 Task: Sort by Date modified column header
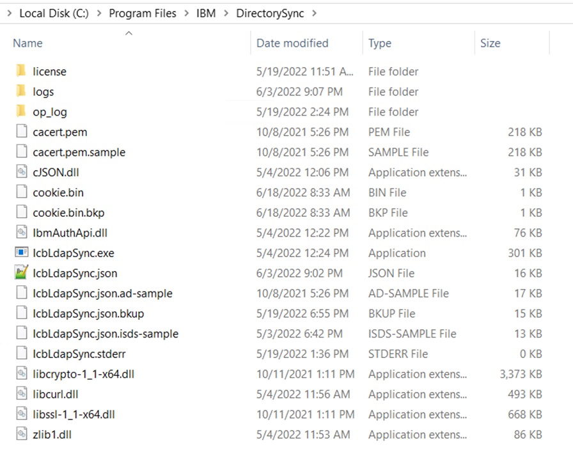click(292, 43)
